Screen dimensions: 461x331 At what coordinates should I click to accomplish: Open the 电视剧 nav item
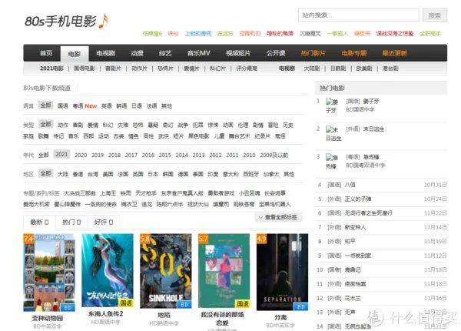point(105,53)
